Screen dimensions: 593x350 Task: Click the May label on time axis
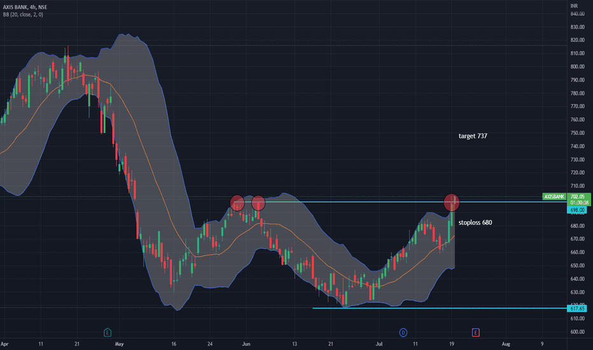(x=119, y=344)
